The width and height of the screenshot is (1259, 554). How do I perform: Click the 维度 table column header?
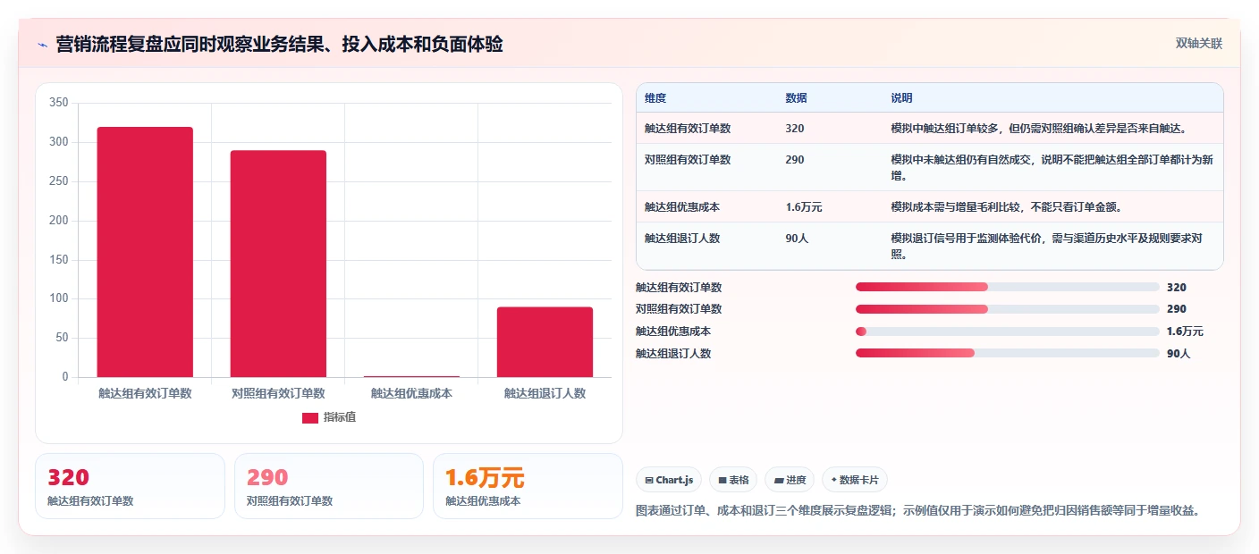(655, 98)
